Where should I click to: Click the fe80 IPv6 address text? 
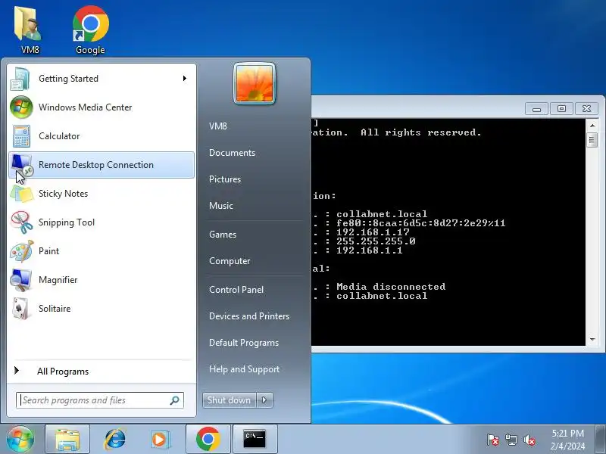click(421, 223)
